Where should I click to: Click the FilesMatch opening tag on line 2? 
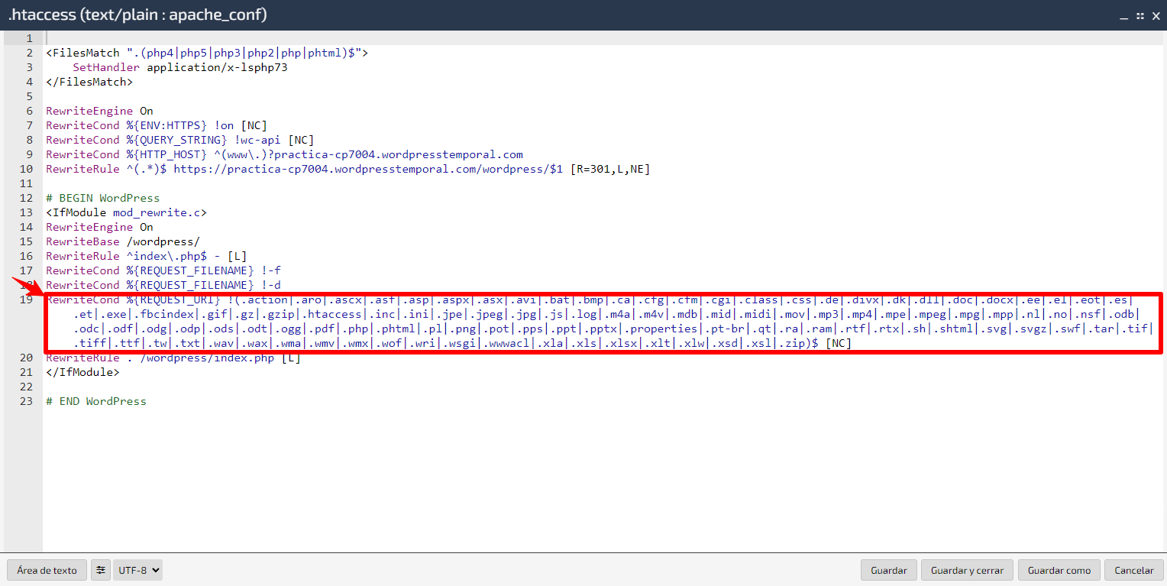pyautogui.click(x=207, y=53)
